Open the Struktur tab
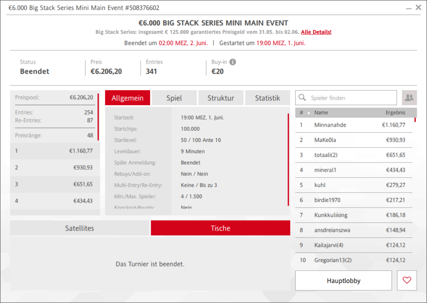The image size is (427, 303). (x=221, y=98)
